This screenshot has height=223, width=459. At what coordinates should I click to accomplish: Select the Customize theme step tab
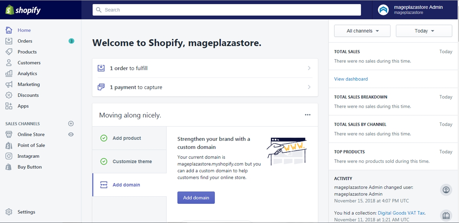click(129, 162)
